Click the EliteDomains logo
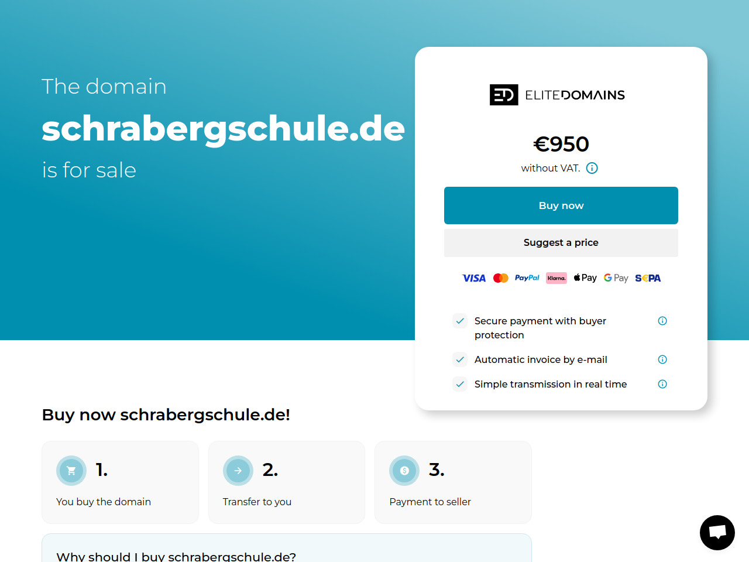 (x=557, y=95)
